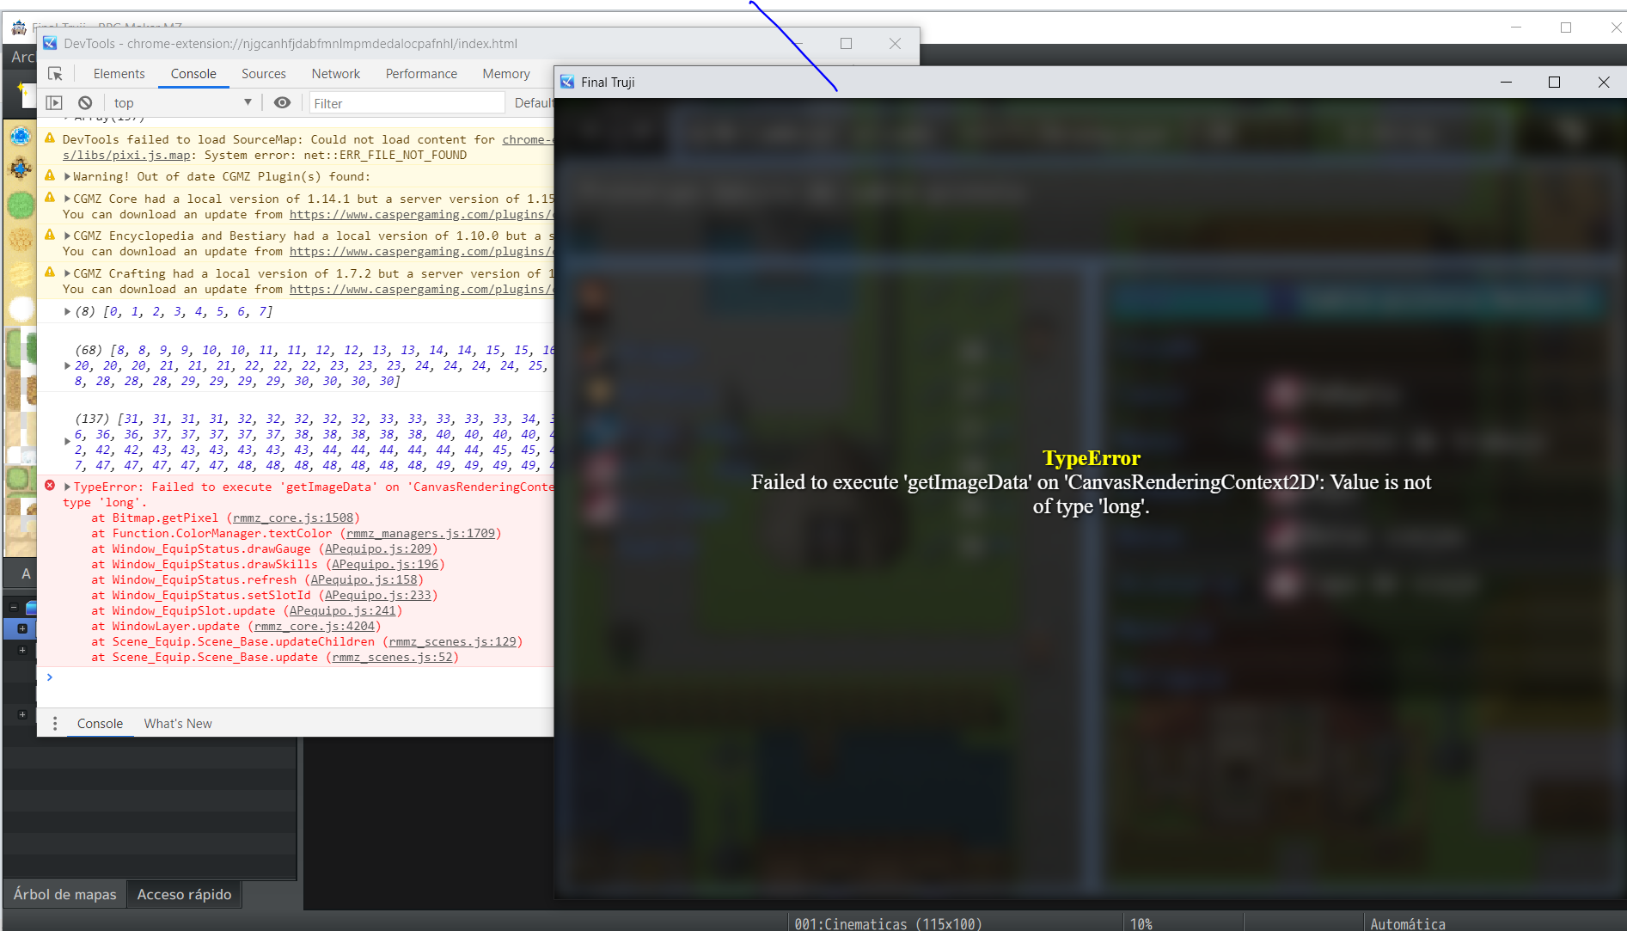Open the caspergaming link in Encyclopedia warning
Screen dimensions: 1627x931
point(421,251)
